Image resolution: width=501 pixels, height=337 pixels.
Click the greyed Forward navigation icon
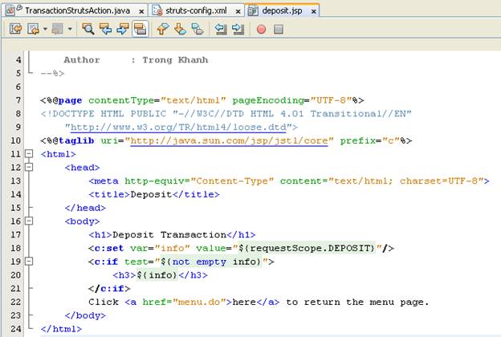point(58,29)
